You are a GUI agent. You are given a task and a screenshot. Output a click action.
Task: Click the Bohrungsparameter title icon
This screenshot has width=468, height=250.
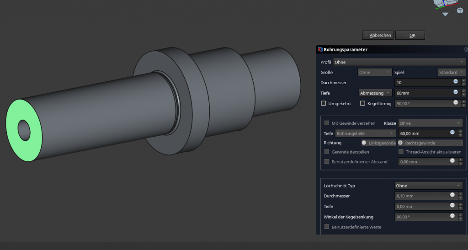[319, 49]
